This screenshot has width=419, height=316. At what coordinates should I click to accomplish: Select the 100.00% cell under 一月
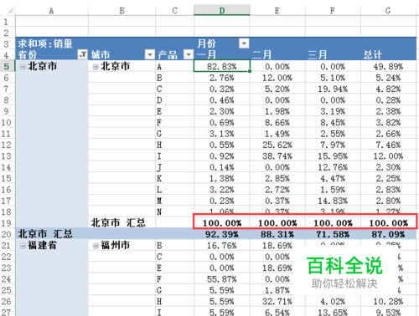tap(222, 223)
